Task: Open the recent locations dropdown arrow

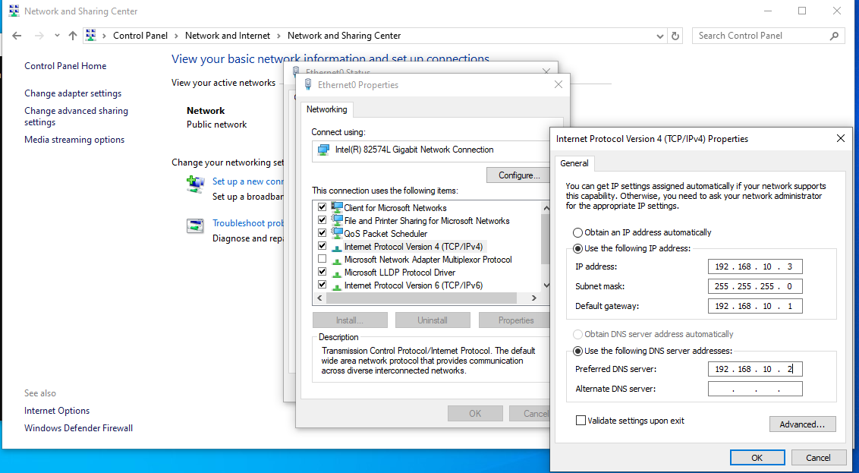Action: point(57,36)
